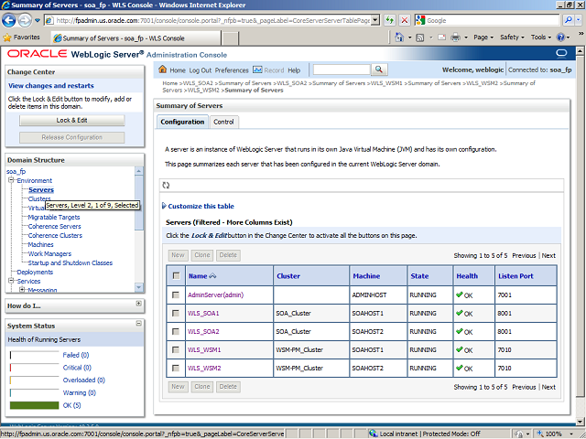
Task: Open the WLS_WSM2 server link
Action: tap(203, 368)
